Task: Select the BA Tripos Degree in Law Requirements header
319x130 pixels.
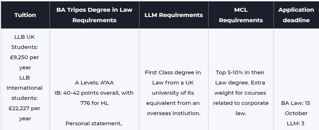Action: pos(94,15)
